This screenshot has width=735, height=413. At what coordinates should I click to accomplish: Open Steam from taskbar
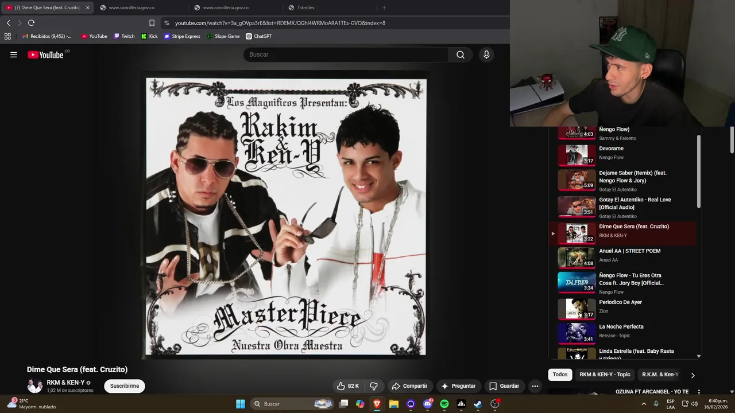click(478, 404)
